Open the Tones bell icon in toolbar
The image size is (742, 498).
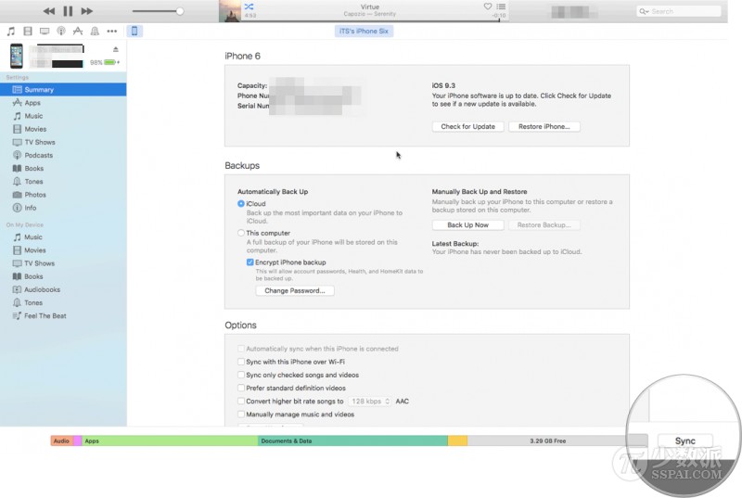[x=95, y=32]
